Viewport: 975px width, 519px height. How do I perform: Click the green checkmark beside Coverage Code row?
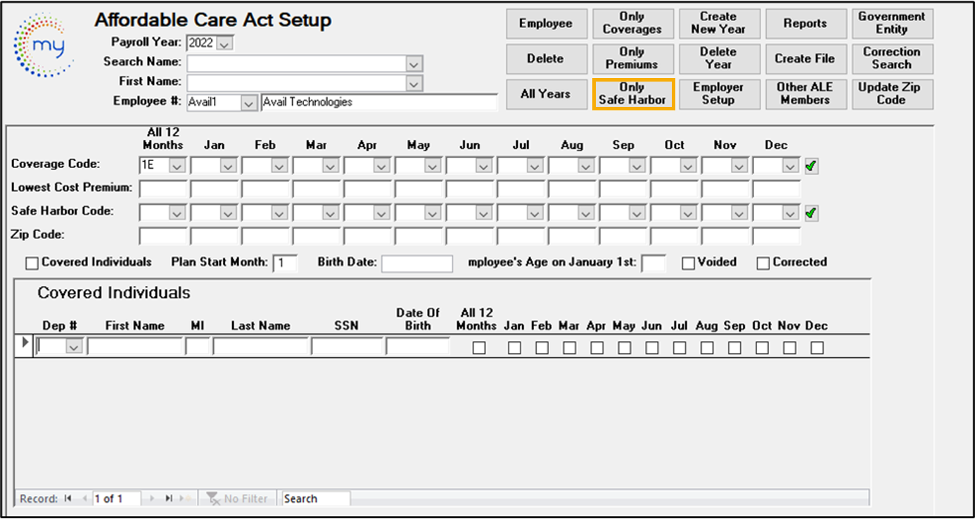point(811,167)
